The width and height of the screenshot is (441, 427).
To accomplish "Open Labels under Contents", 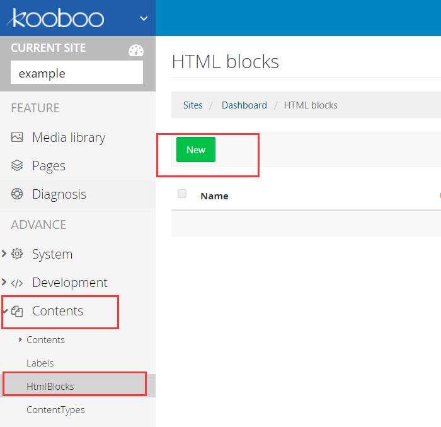I will click(x=40, y=363).
